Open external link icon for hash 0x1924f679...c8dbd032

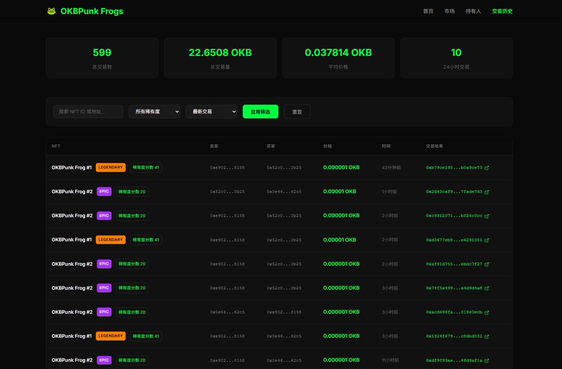point(487,336)
